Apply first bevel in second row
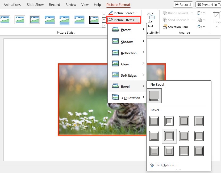This screenshot has width=221, height=173. pos(154,136)
